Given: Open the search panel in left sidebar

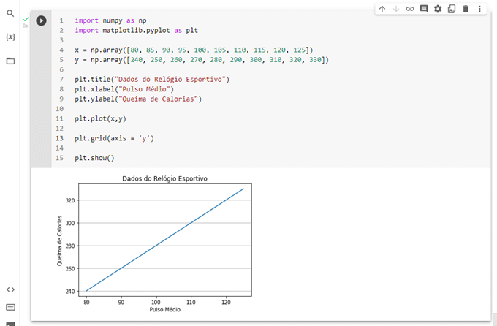Looking at the screenshot, I should pyautogui.click(x=10, y=13).
